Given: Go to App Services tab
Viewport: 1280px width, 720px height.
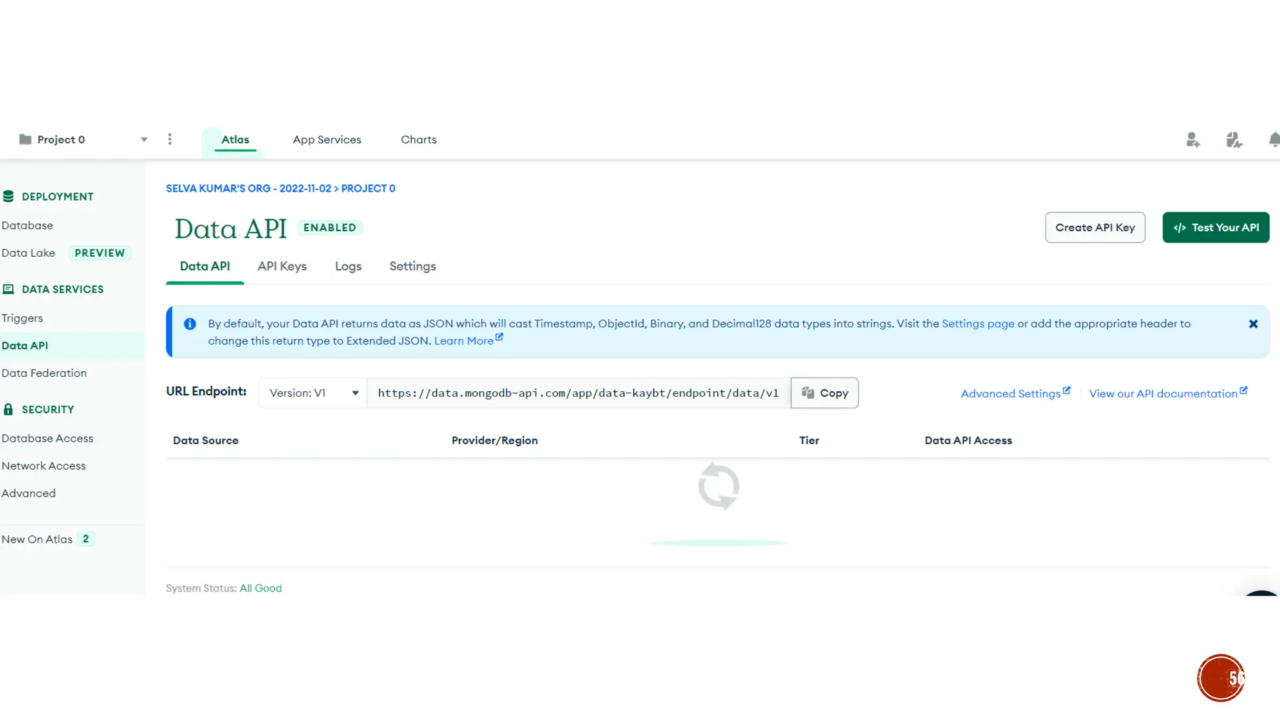Looking at the screenshot, I should click(327, 140).
